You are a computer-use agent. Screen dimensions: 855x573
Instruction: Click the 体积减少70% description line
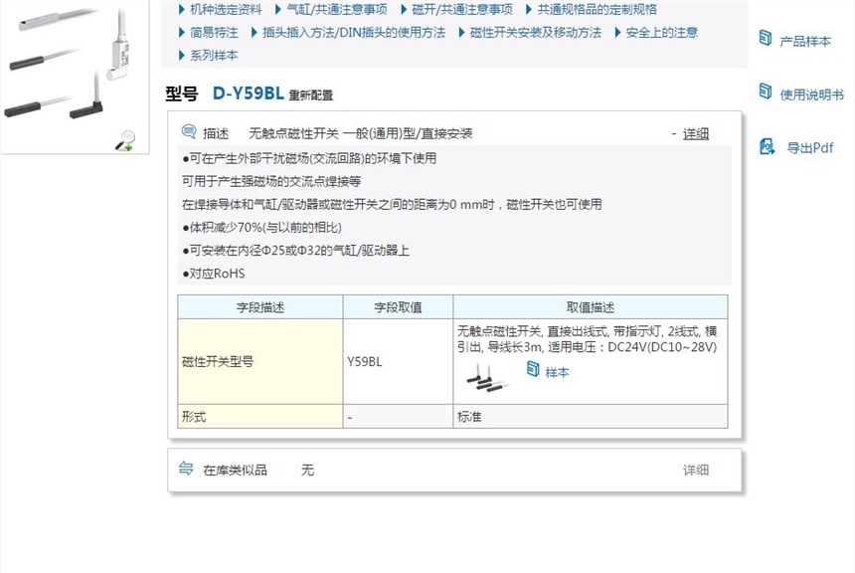click(261, 228)
